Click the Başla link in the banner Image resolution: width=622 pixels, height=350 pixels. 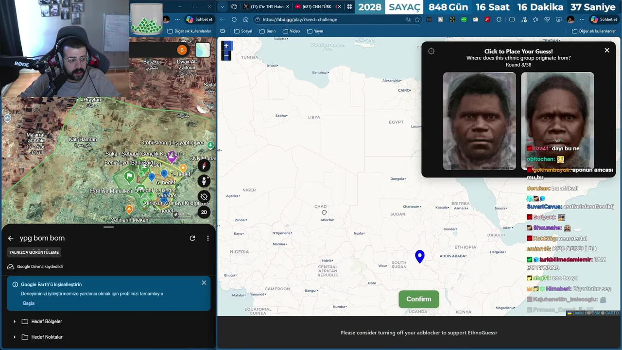click(x=29, y=303)
